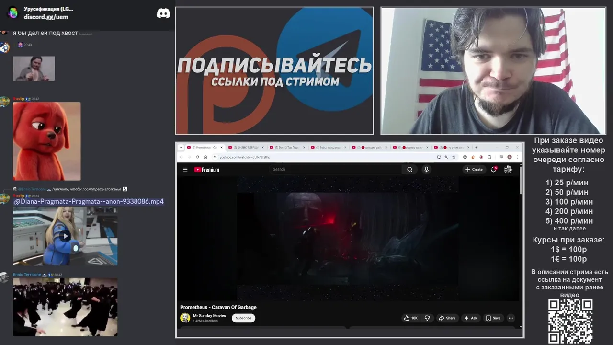The width and height of the screenshot is (613, 345).
Task: Click the discord.gg/uem invite text
Action: point(46,17)
